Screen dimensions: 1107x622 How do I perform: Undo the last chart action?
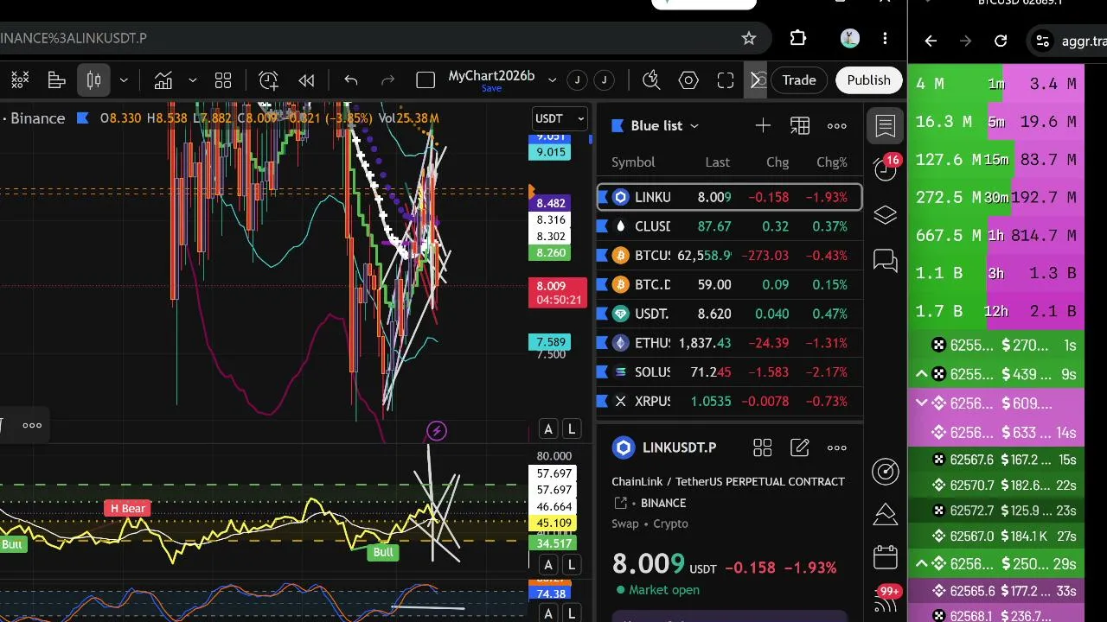tap(350, 80)
